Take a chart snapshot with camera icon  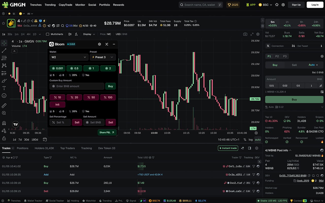click(x=245, y=34)
